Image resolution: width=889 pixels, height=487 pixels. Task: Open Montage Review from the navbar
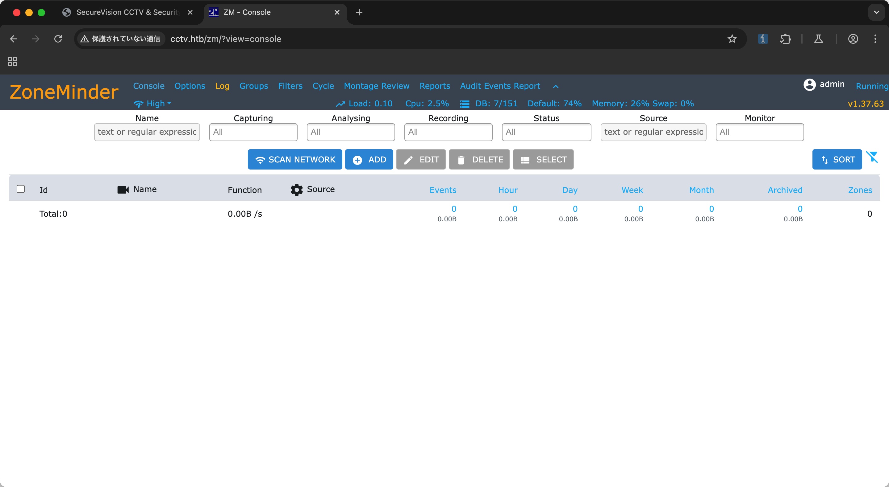(x=377, y=86)
